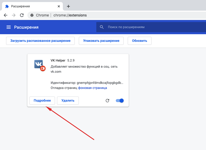Reload the VK Helper extension
This screenshot has width=206, height=150.
pyautogui.click(x=107, y=101)
